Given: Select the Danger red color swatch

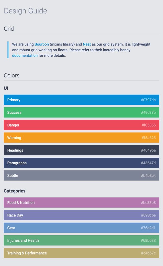Looking at the screenshot, I should (81, 125).
